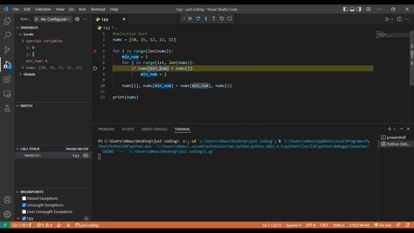The width and height of the screenshot is (414, 233).
Task: Maximize the panel with the up chevron
Action: (x=401, y=129)
